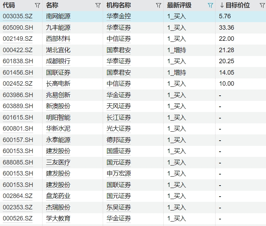Click target price 33.36
Image resolution: width=266 pixels, height=226 pixels.
point(227,28)
